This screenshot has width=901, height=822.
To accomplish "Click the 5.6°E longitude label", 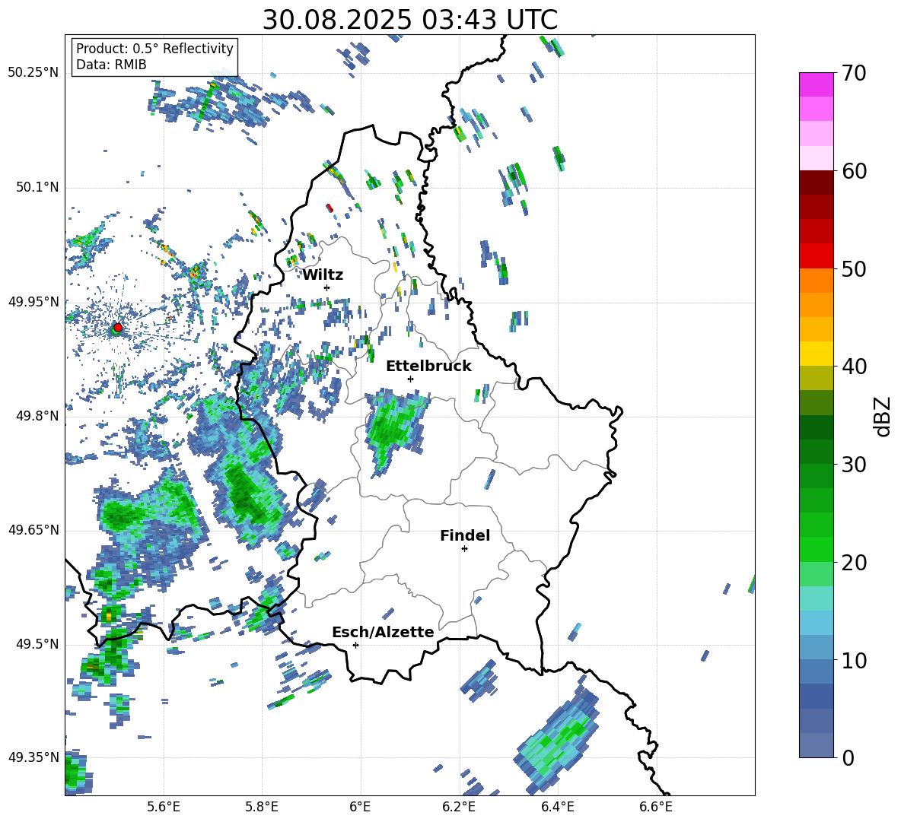I will coord(163,807).
